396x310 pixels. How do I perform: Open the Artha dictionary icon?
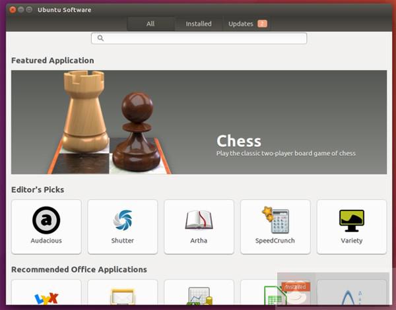point(199,220)
